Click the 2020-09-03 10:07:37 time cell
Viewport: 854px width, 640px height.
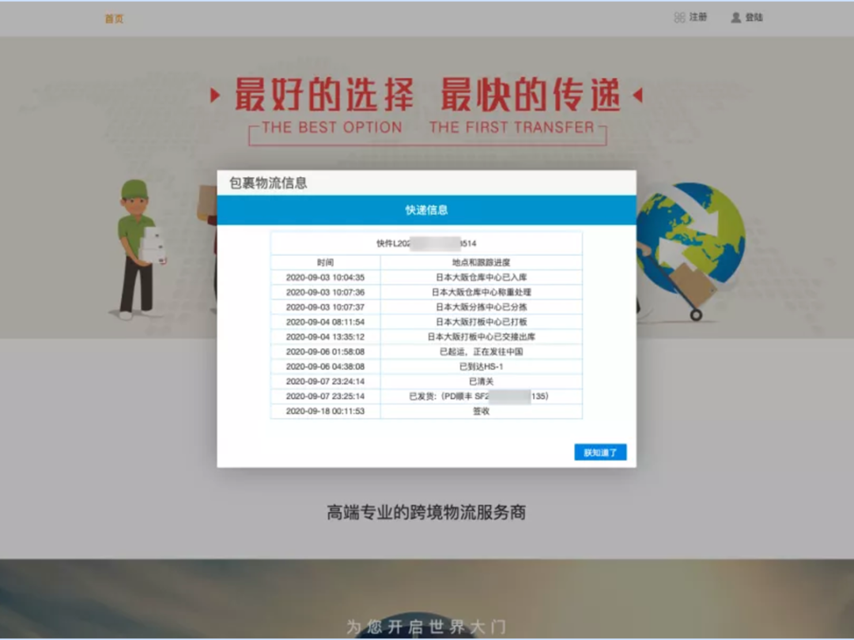click(x=326, y=307)
